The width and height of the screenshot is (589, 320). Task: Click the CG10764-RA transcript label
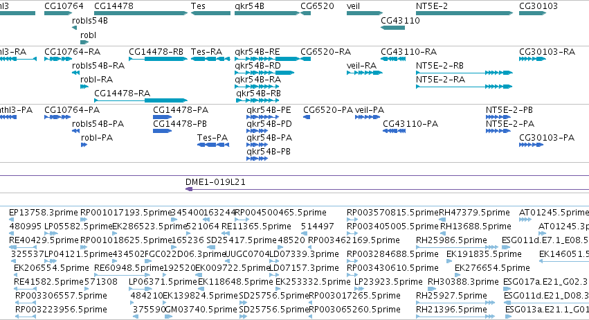[x=72, y=52]
